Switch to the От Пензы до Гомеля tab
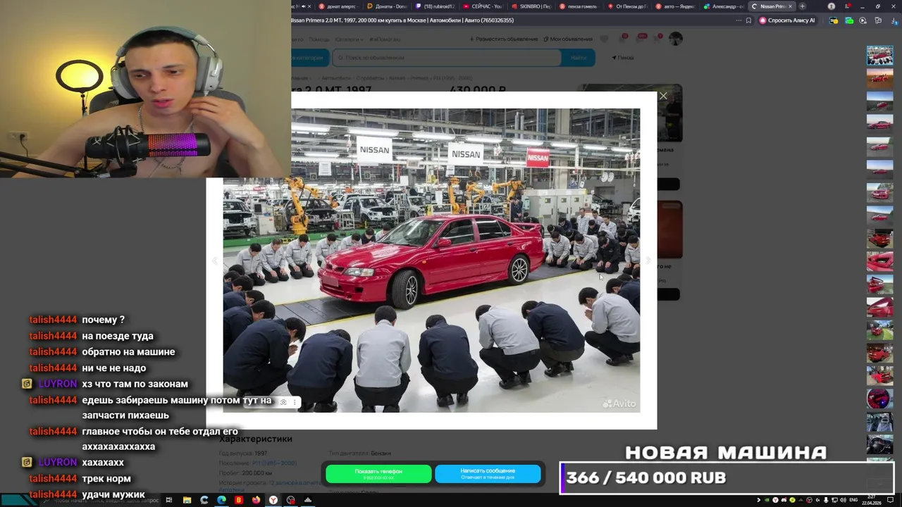 click(628, 6)
